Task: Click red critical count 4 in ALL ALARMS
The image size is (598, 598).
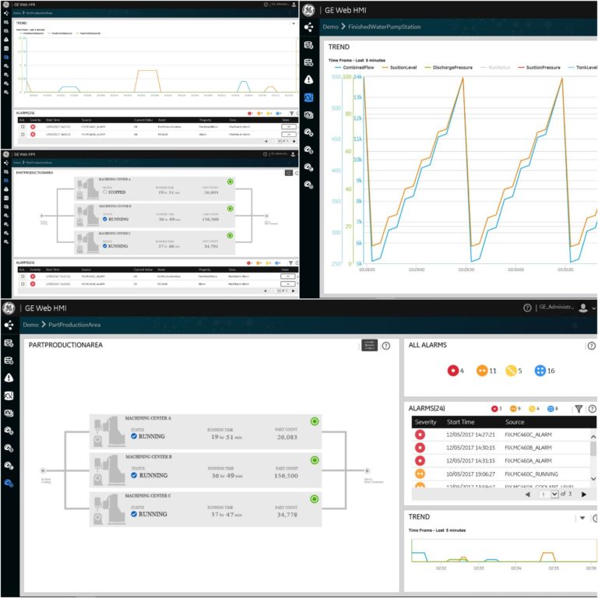Action: click(456, 371)
